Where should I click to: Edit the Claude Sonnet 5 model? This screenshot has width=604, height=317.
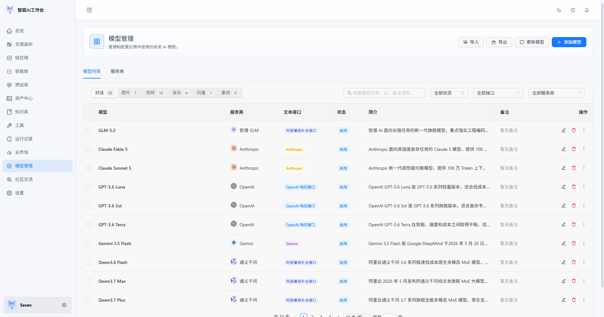coord(564,168)
